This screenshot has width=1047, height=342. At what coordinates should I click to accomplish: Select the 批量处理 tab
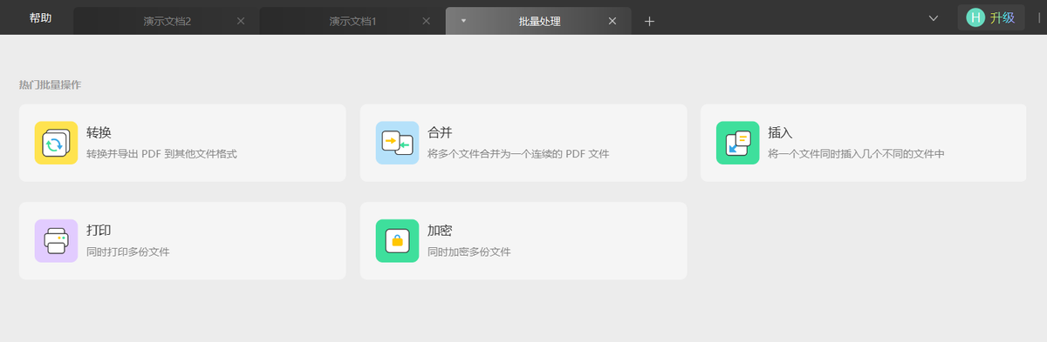[x=538, y=21]
